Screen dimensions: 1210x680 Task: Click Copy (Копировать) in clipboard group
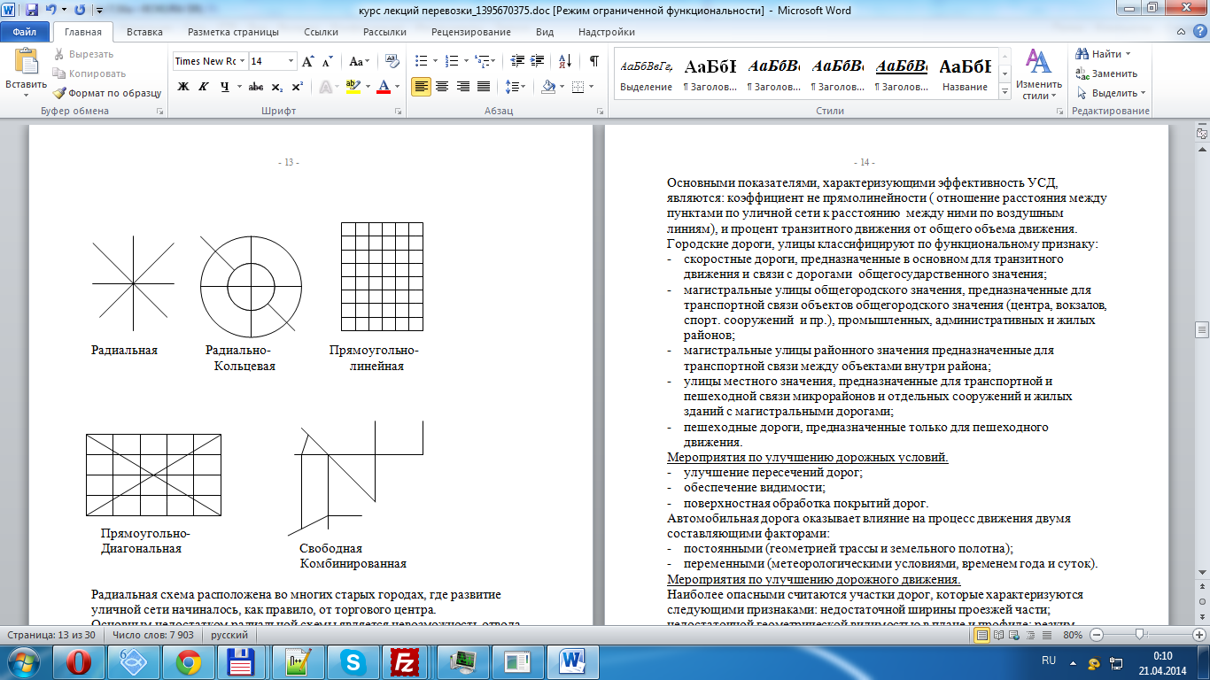tap(89, 73)
